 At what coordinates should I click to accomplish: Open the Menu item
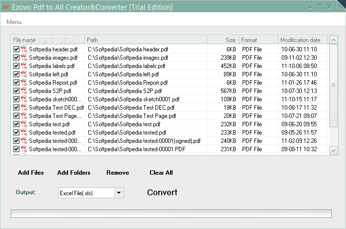(14, 22)
